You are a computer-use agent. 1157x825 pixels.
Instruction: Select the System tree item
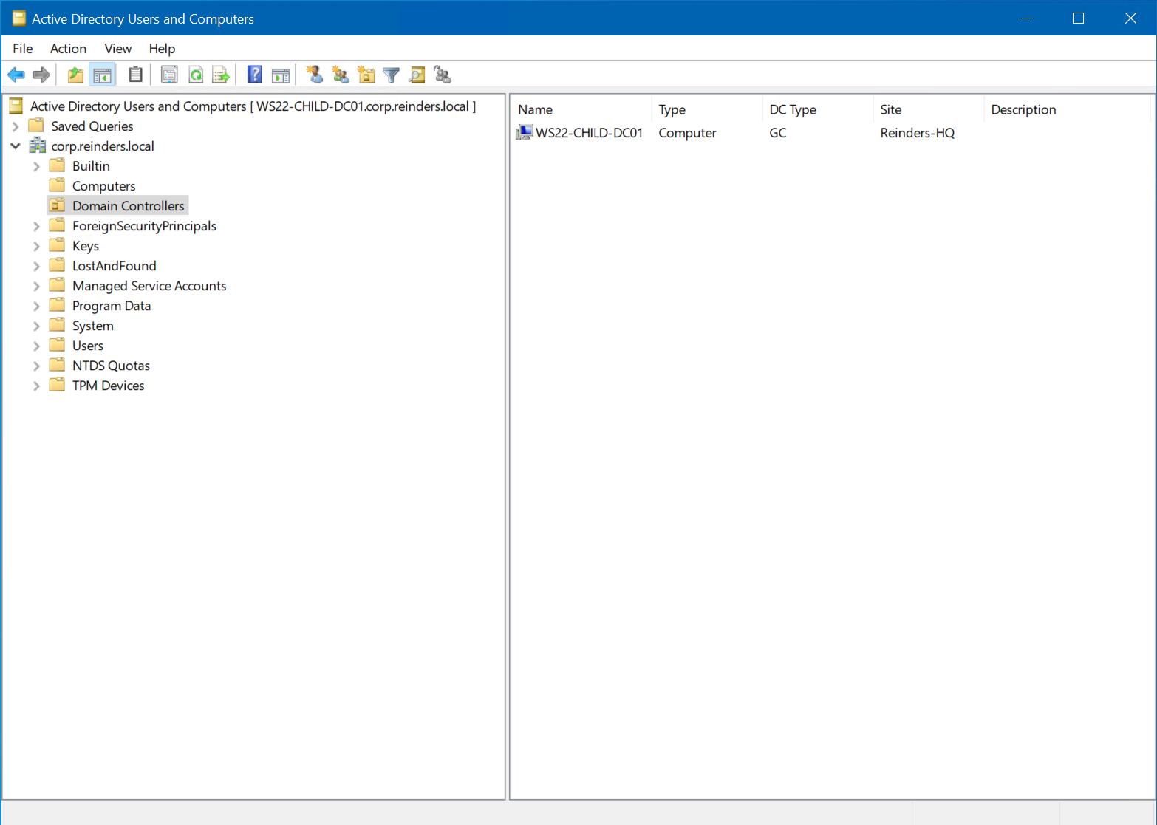(x=93, y=326)
